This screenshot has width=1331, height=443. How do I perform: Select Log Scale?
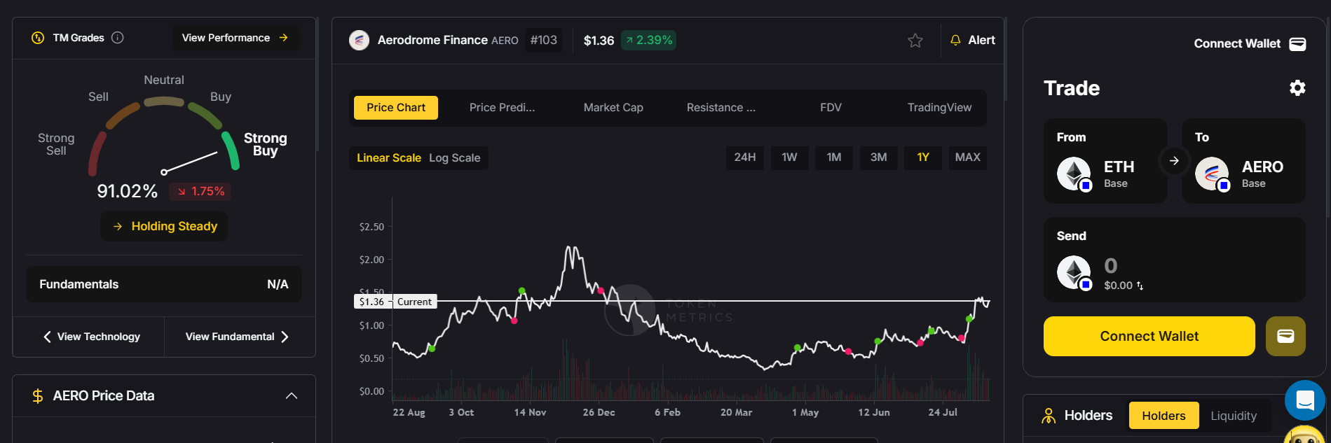point(455,158)
